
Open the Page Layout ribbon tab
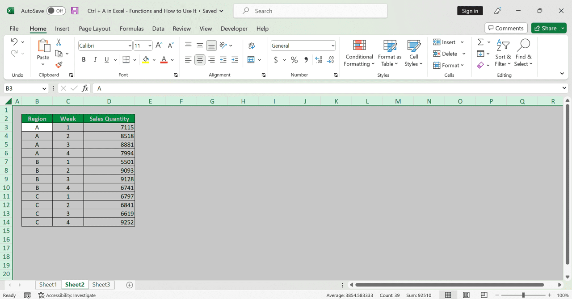pyautogui.click(x=95, y=29)
